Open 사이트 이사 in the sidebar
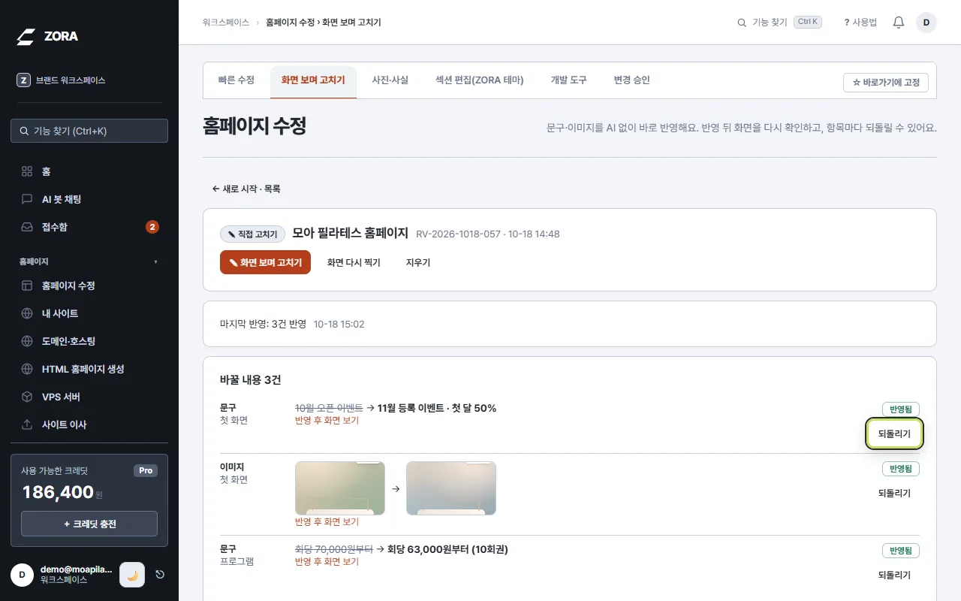 89,424
